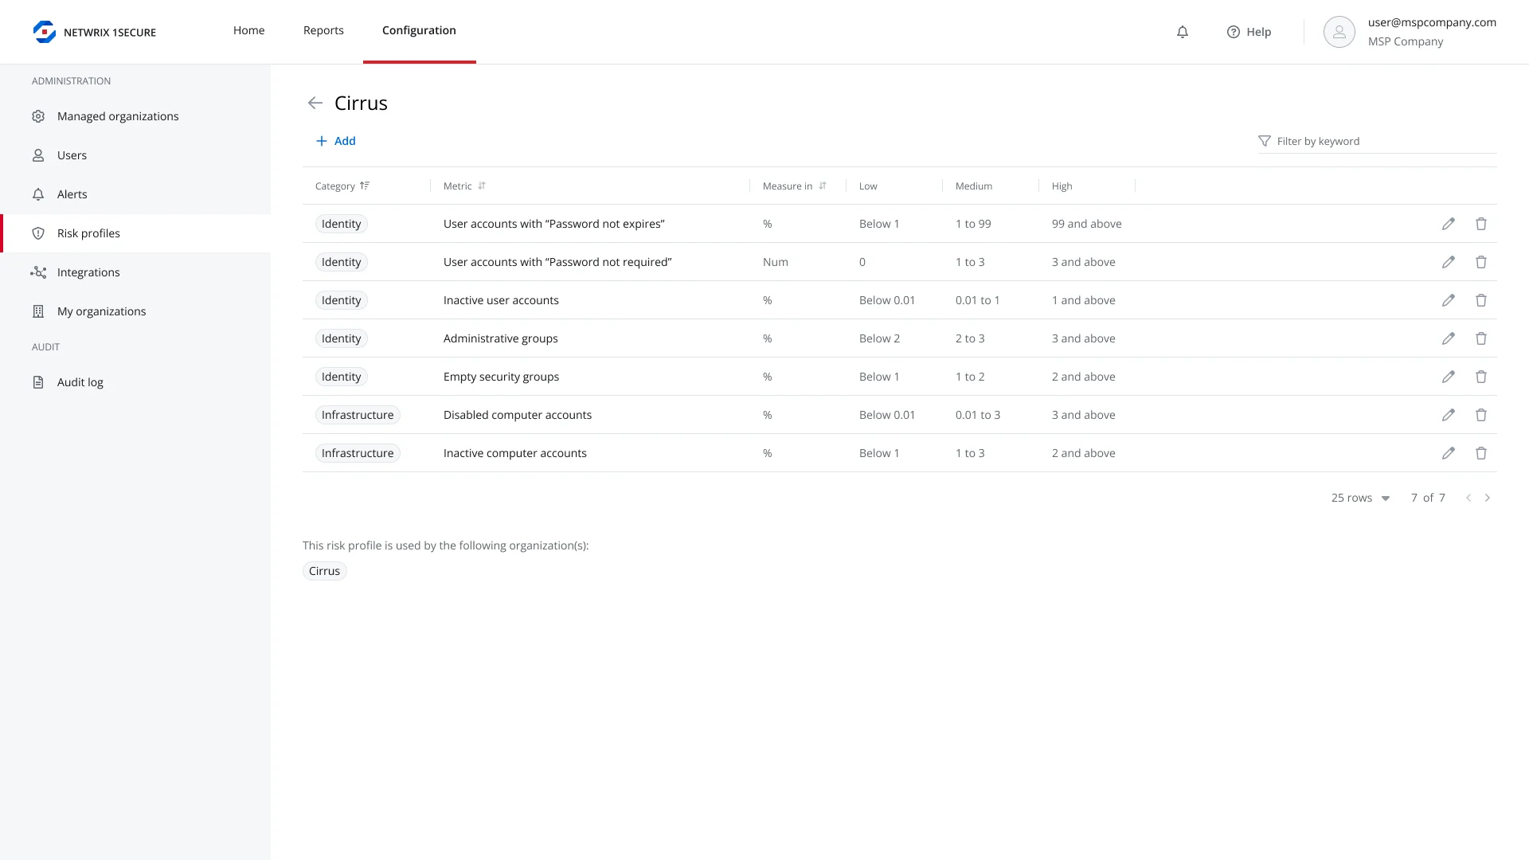Select the Configuration tab
This screenshot has width=1529, height=860.
point(419,30)
